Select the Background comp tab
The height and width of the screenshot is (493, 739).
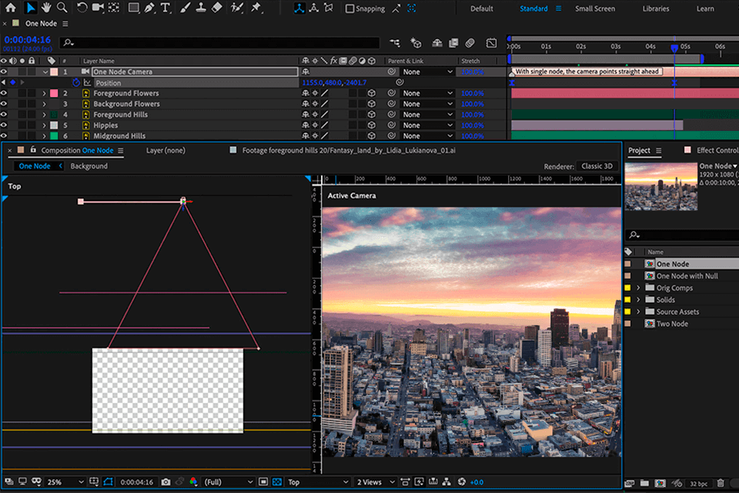(x=89, y=166)
